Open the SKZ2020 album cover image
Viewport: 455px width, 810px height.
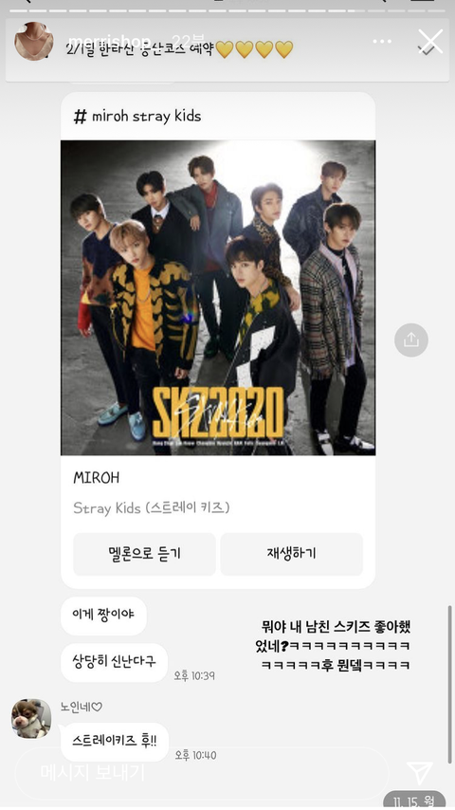[x=218, y=298]
